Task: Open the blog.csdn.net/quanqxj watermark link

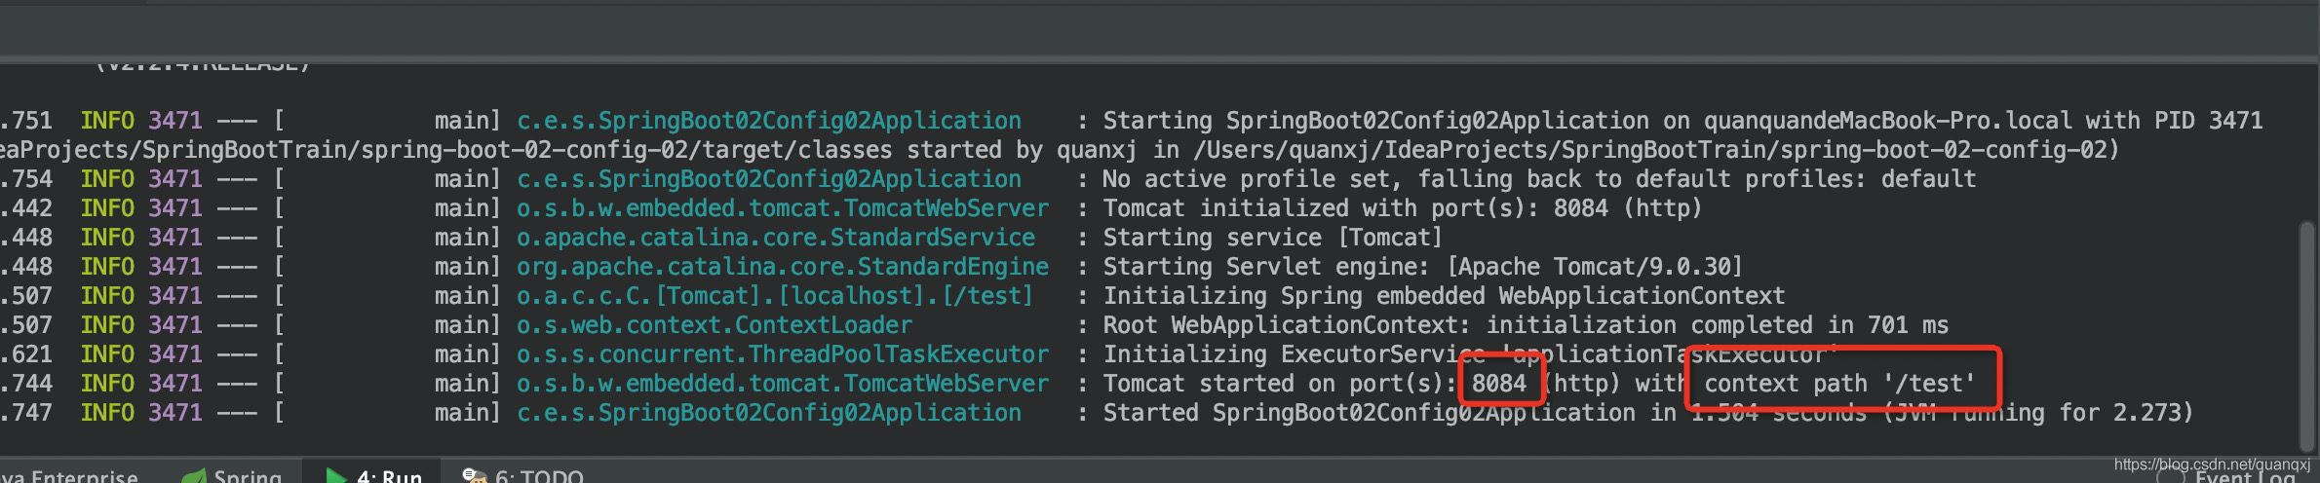Action: (x=2212, y=464)
